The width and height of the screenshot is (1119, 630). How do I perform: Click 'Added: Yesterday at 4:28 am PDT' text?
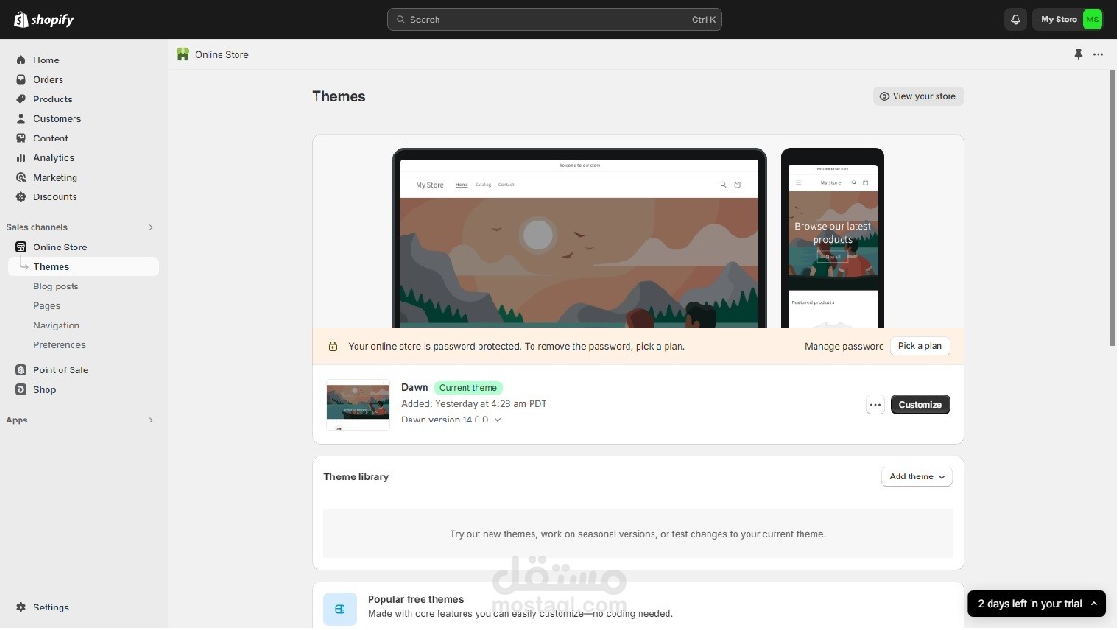(x=474, y=404)
